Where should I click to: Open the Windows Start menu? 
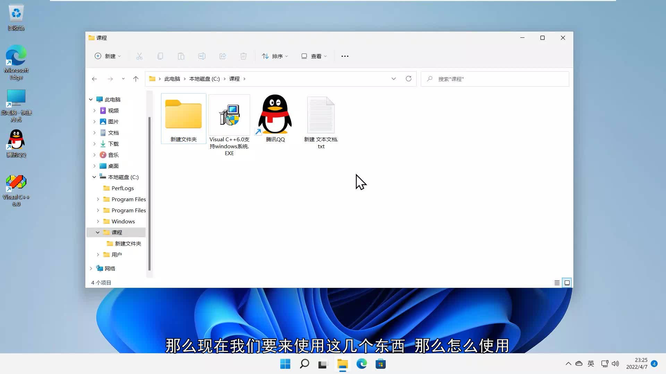click(285, 364)
